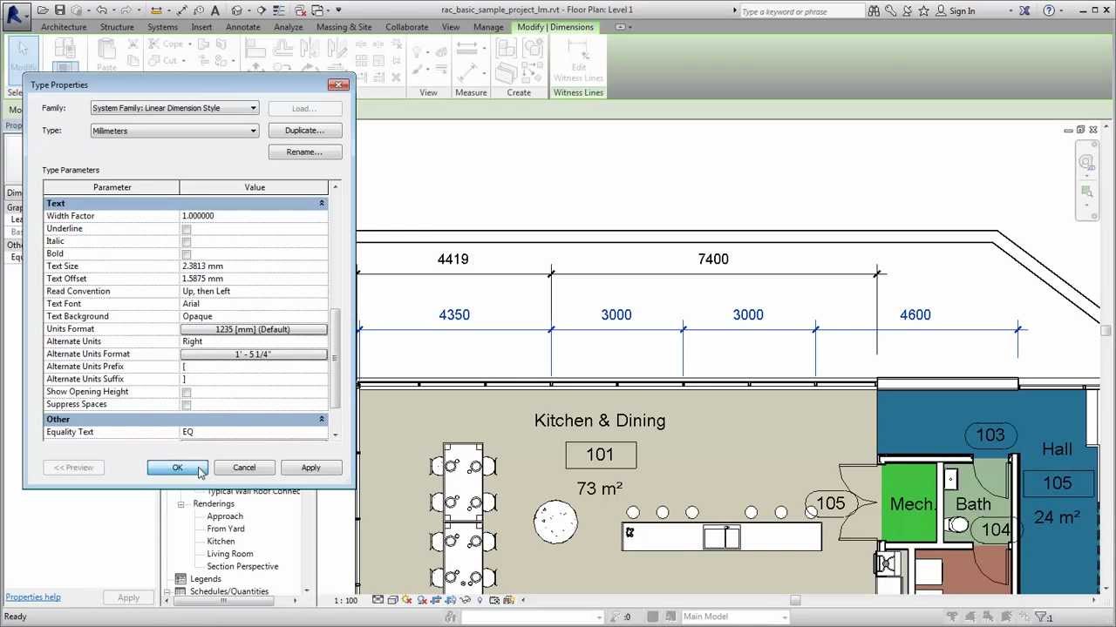Collapse the Other parameter group
Screen dimensions: 1116x627
321,419
